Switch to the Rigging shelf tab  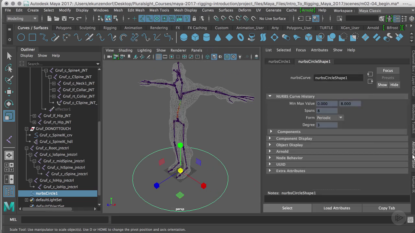click(110, 28)
